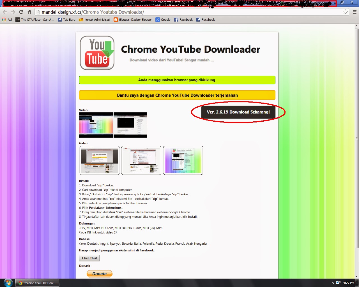Open the first gallery image
Viewport: 359px width, 287px height.
[100, 160]
